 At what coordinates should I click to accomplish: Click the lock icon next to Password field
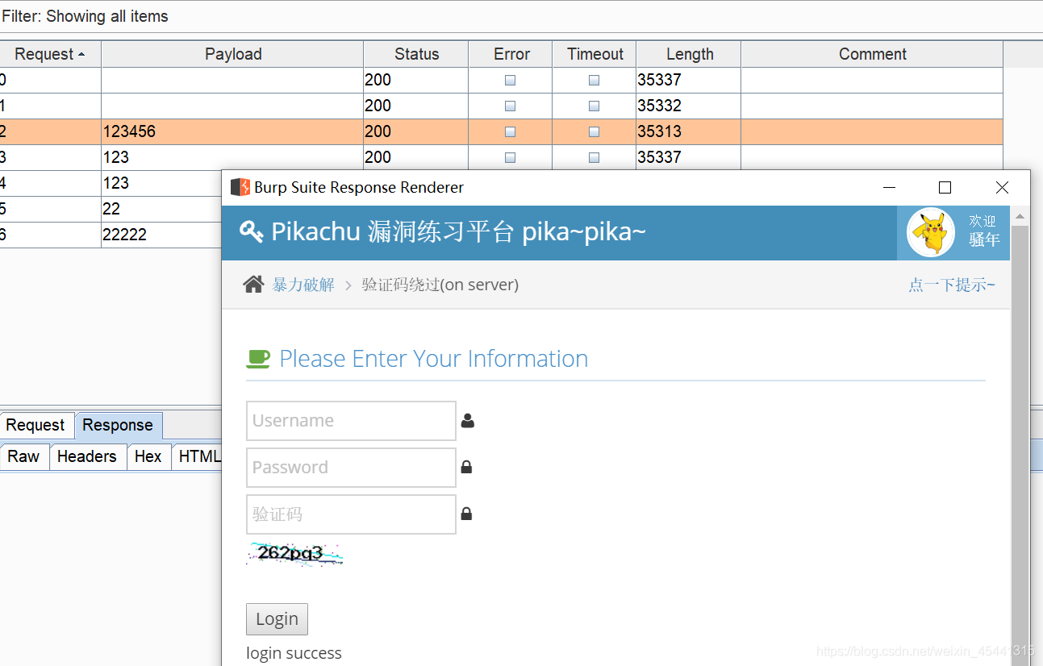[466, 467]
